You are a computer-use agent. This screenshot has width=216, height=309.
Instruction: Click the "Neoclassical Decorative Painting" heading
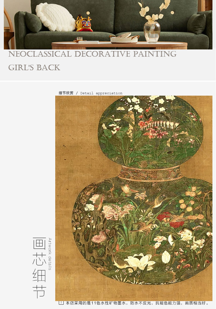(92, 54)
